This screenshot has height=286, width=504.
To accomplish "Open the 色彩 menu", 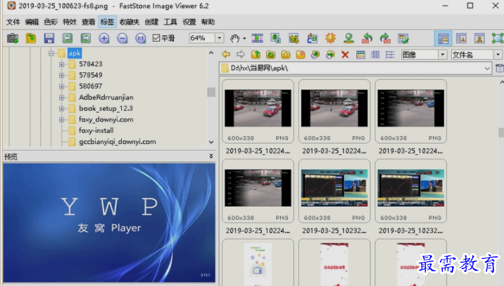I will (x=51, y=22).
